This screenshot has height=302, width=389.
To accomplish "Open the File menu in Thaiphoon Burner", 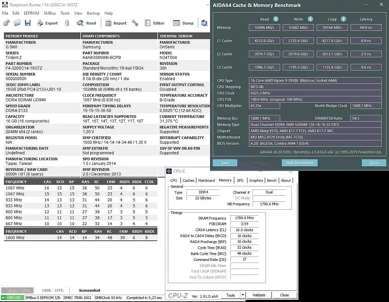I will 5,13.
